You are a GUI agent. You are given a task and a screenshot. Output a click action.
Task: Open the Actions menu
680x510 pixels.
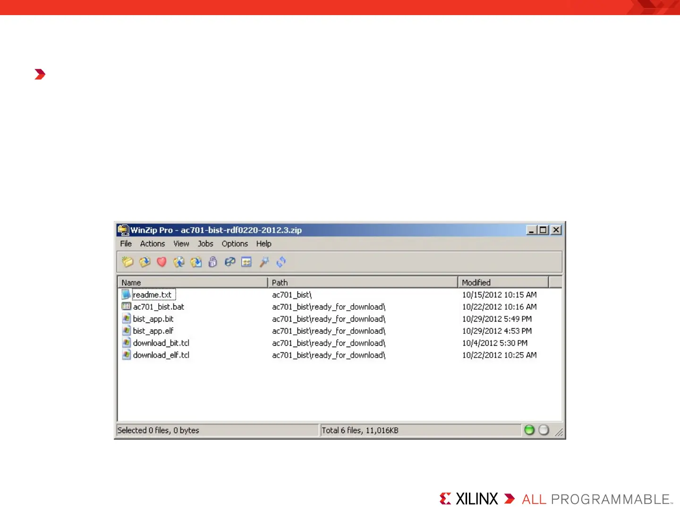[x=153, y=244]
